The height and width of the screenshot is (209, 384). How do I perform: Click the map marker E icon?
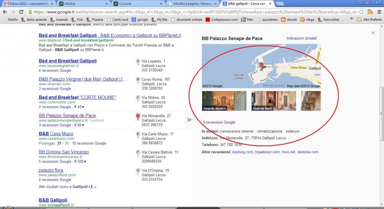[x=138, y=135]
